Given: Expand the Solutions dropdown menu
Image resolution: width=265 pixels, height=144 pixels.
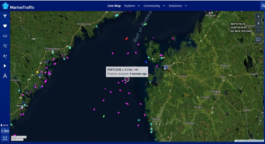Looking at the screenshot, I should (x=178, y=6).
